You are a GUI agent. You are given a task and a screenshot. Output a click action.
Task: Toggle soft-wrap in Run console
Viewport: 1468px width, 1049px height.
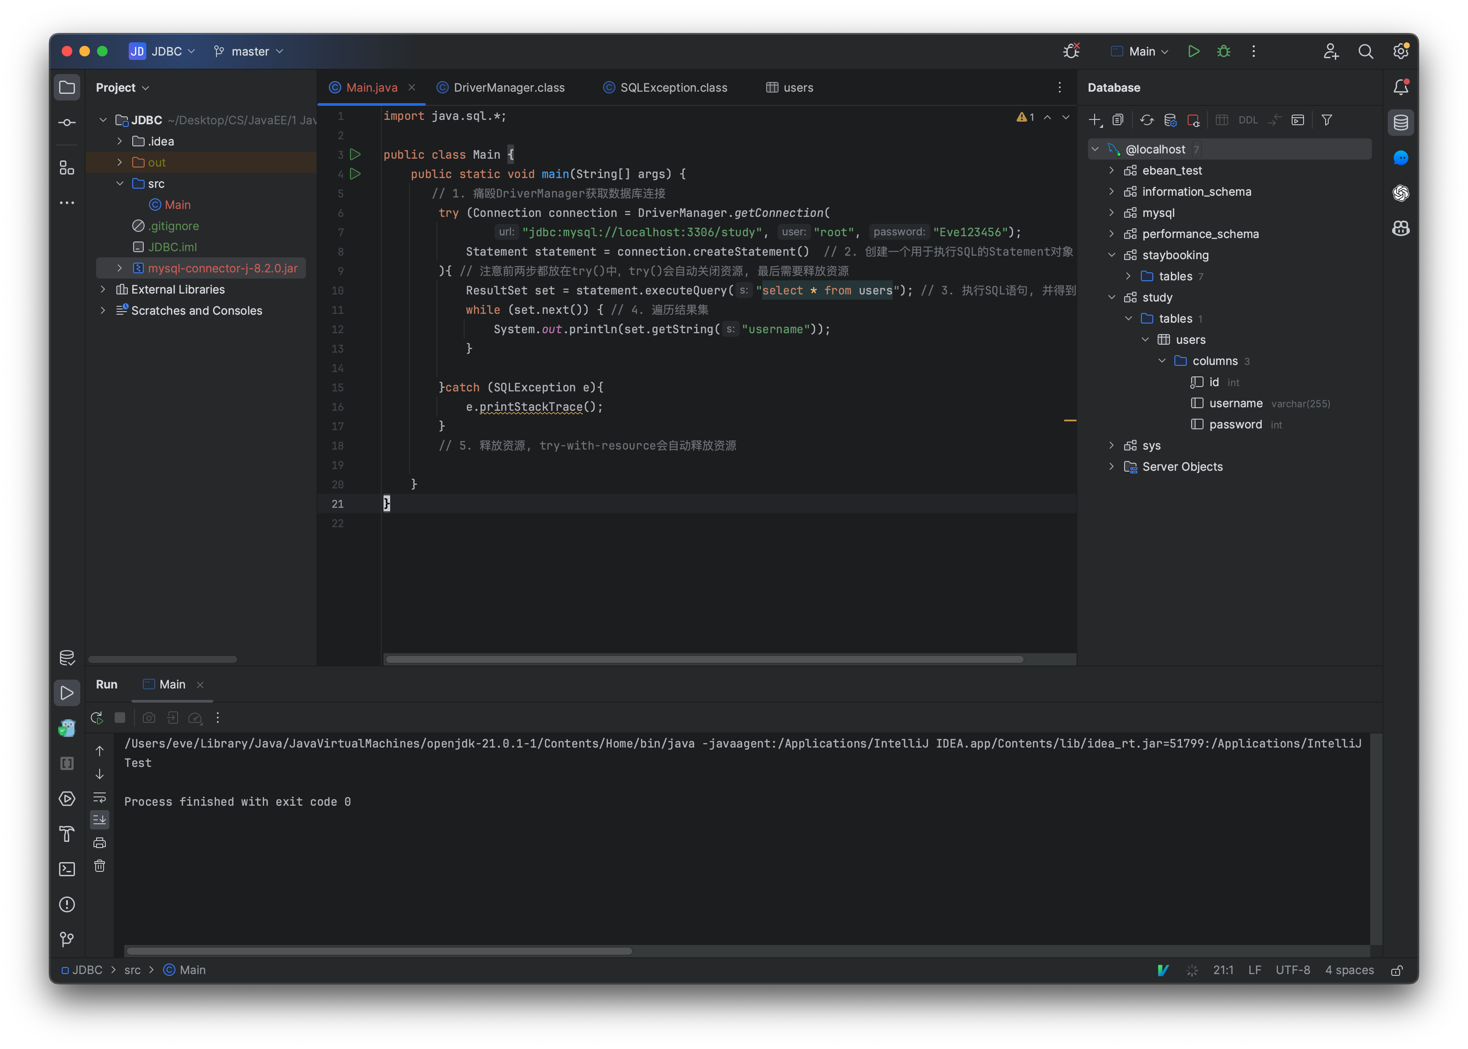(100, 797)
